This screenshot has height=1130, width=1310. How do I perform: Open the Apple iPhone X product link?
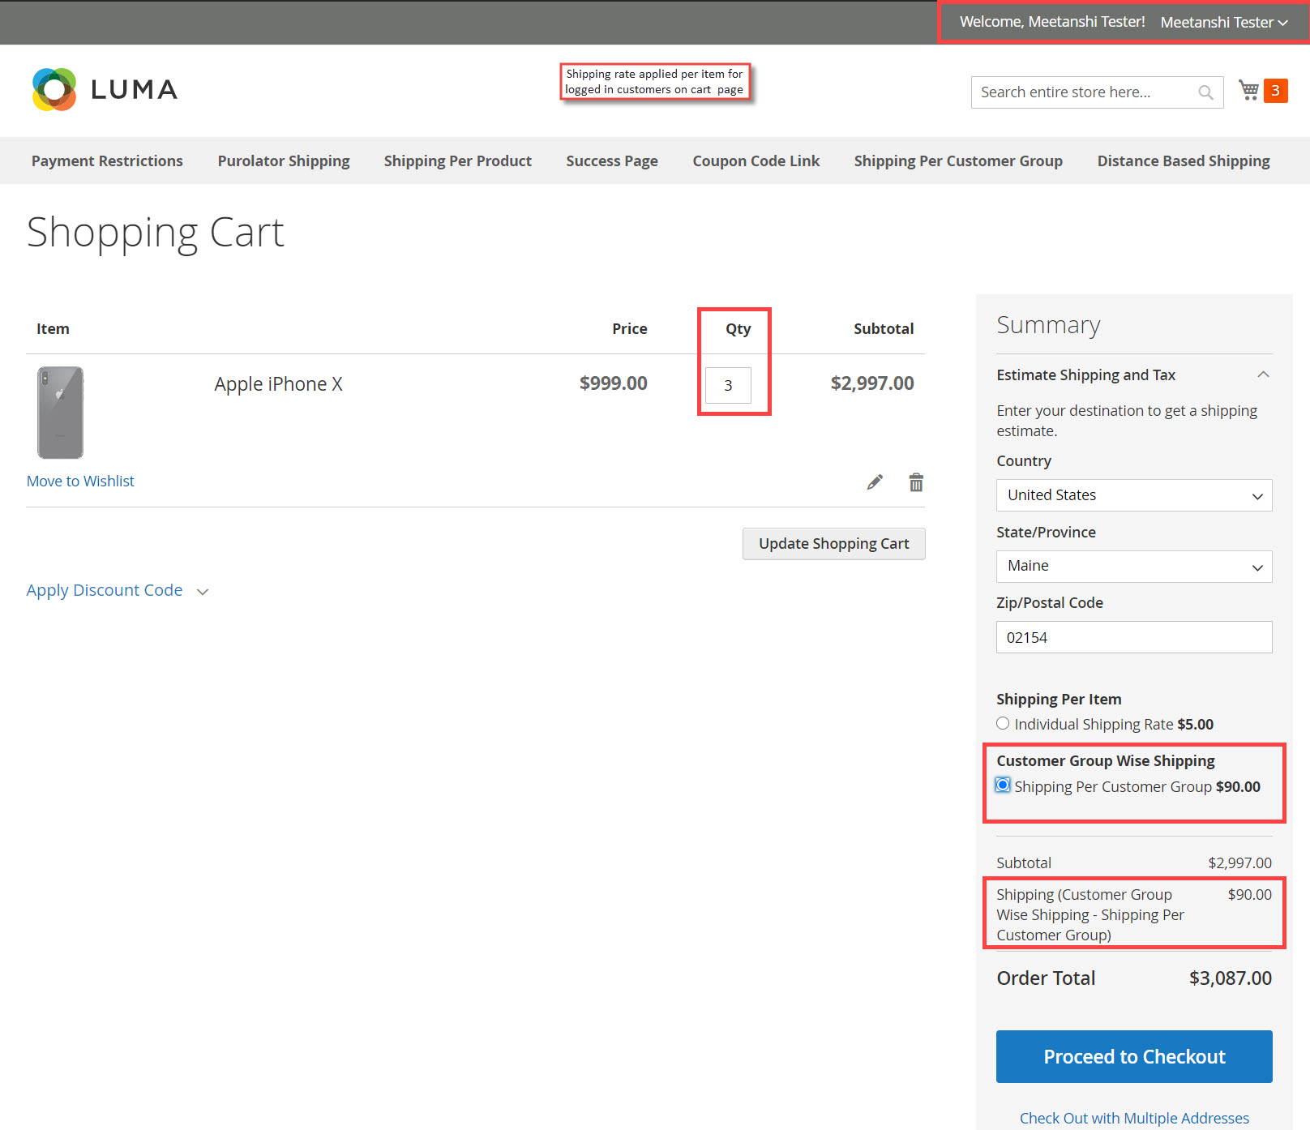[278, 384]
